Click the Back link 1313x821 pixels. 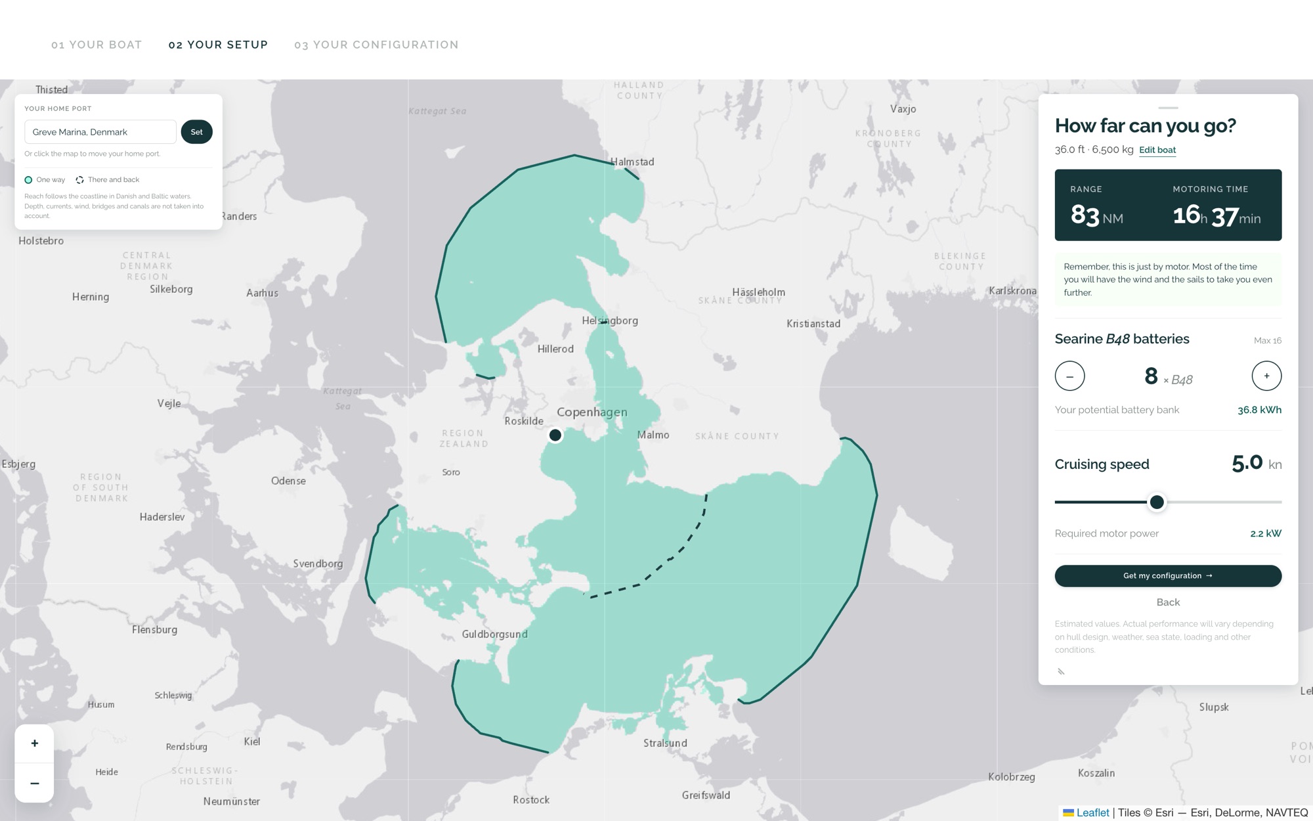tap(1168, 602)
